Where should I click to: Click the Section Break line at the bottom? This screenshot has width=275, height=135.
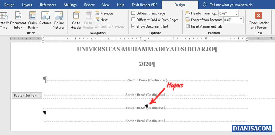(x=145, y=121)
